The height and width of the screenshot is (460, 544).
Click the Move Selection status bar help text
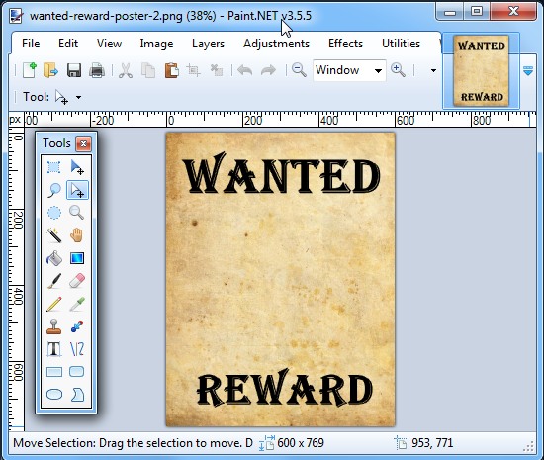pyautogui.click(x=133, y=443)
